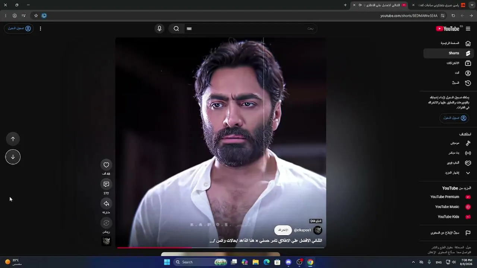
Task: Open elkapos1 channel avatar
Action: pos(318,230)
